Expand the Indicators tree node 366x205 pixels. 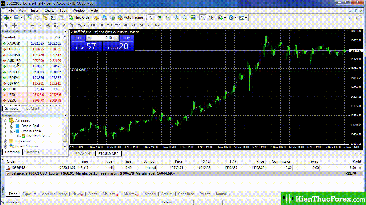click(6, 141)
